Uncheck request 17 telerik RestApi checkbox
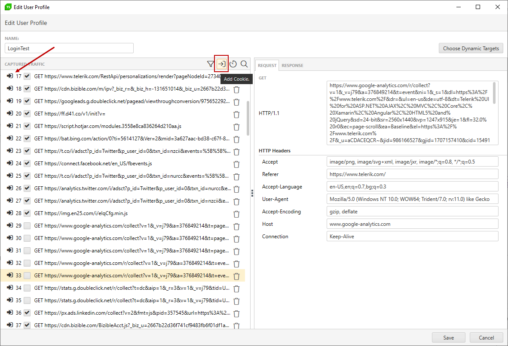The height and width of the screenshot is (346, 508). click(x=27, y=76)
